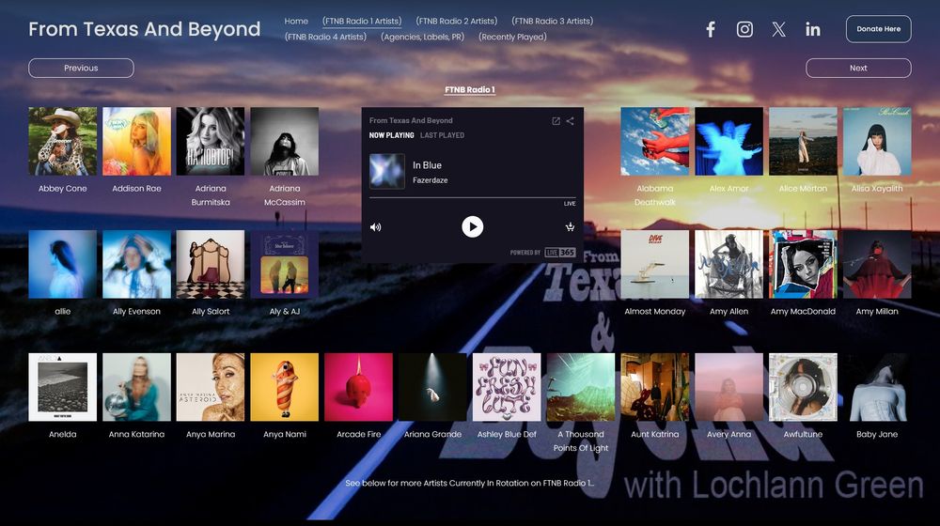Image resolution: width=940 pixels, height=526 pixels.
Task: Open (Recently Played) menu item
Action: point(512,37)
